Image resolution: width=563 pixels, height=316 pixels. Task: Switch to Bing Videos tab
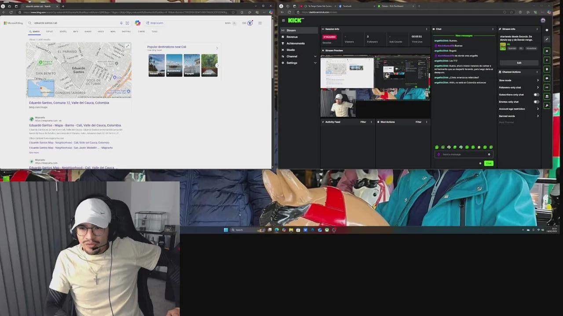101,32
